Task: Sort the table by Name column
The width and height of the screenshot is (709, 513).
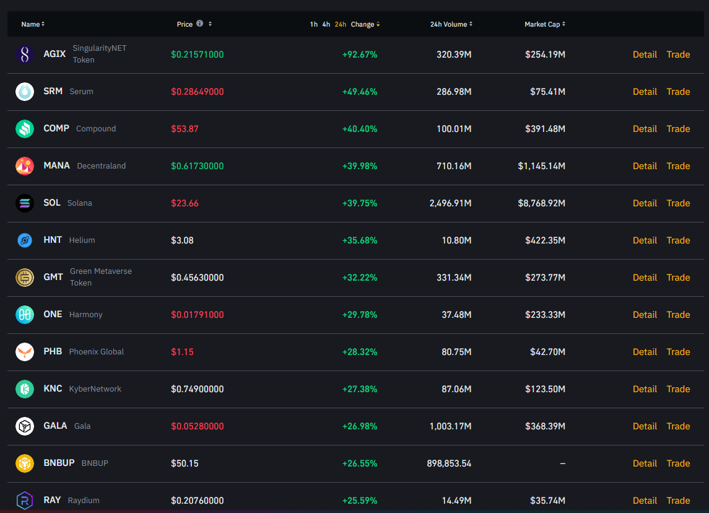Action: 33,24
